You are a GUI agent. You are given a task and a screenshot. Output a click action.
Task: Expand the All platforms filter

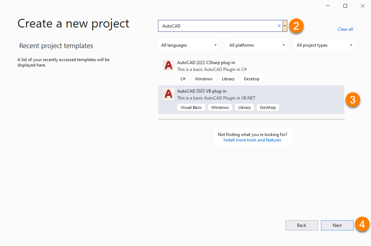pyautogui.click(x=257, y=45)
